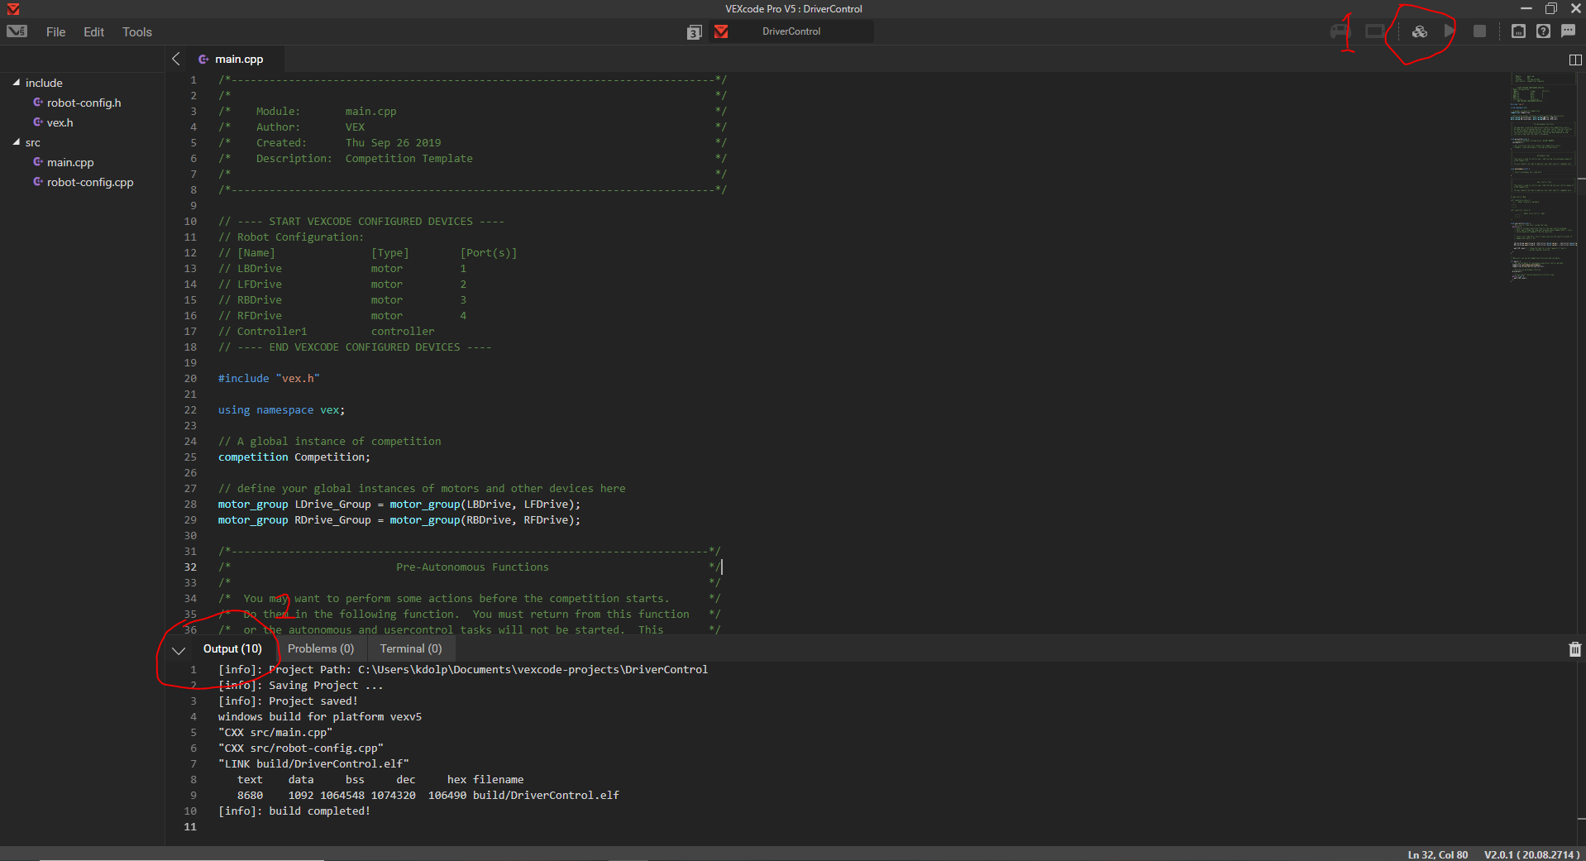Collapse the file sidebar with the arrow

point(176,59)
